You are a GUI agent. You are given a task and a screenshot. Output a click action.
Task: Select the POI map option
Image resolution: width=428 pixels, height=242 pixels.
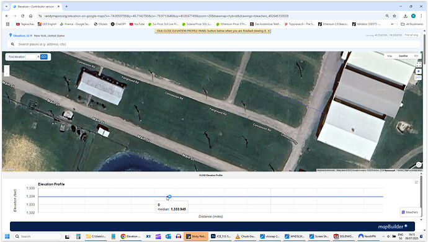[416, 56]
